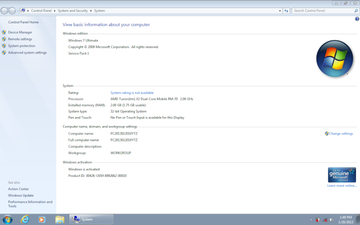The height and width of the screenshot is (225, 360).
Task: Expand arrow before Control Panel breadcrumb
Action: (x=28, y=11)
